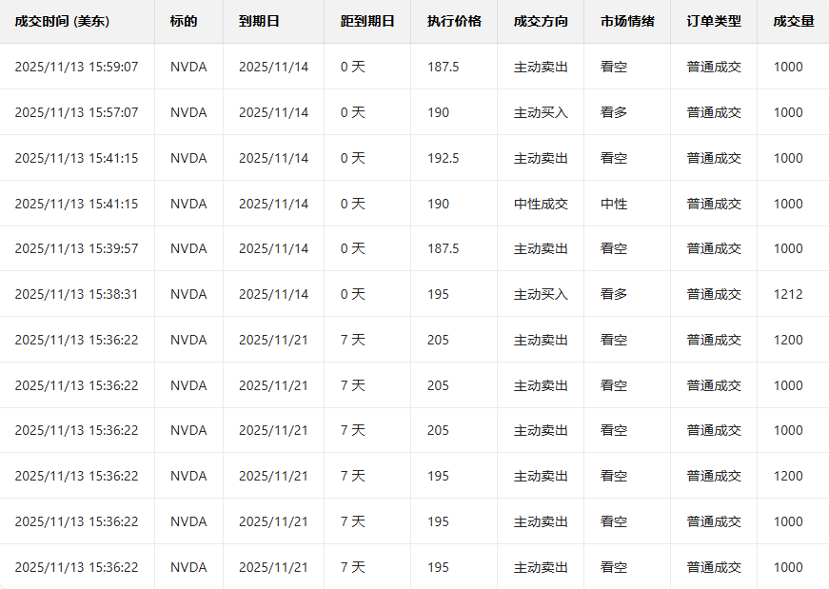The width and height of the screenshot is (829, 589).
Task: Click the 15:38:31 trade timestamp cell
Action: (x=76, y=294)
